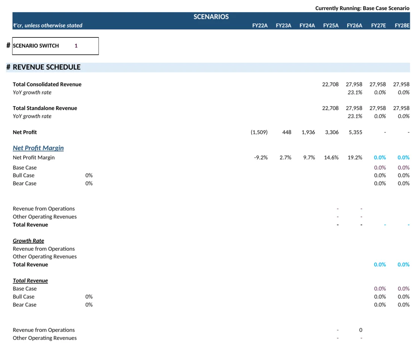Select the Total Consolidated Revenue row label
Image resolution: width=416 pixels, height=347 pixels.
(x=47, y=84)
